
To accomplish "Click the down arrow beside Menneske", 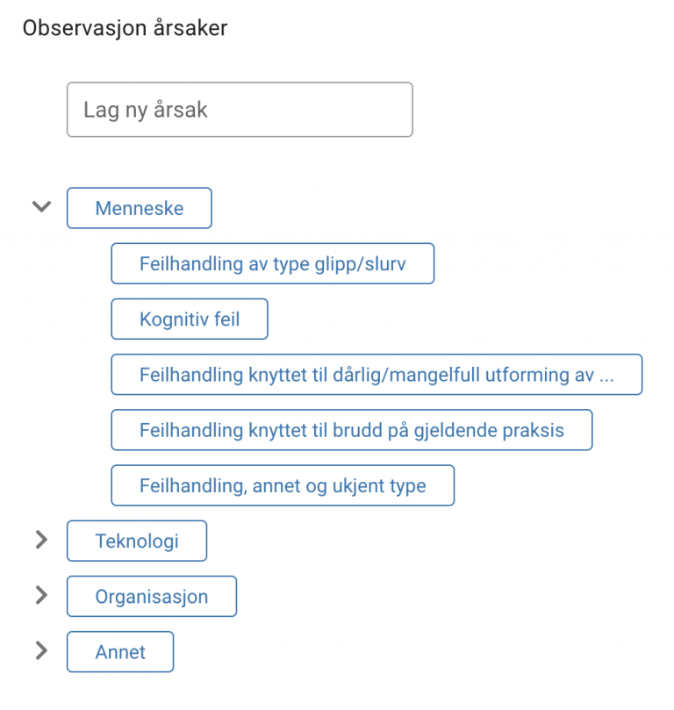I will tap(41, 208).
